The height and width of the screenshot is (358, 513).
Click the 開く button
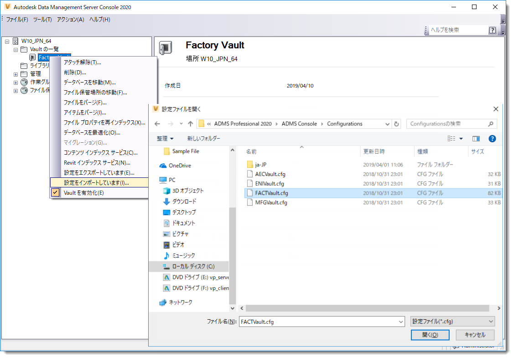429,335
